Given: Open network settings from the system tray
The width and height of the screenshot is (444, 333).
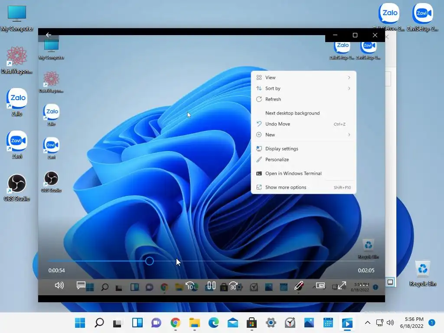Looking at the screenshot, I should (x=379, y=323).
